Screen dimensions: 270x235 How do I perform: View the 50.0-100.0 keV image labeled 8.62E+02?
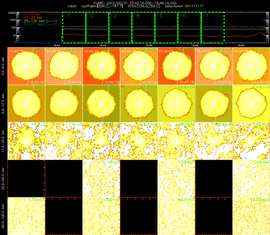tap(176, 216)
